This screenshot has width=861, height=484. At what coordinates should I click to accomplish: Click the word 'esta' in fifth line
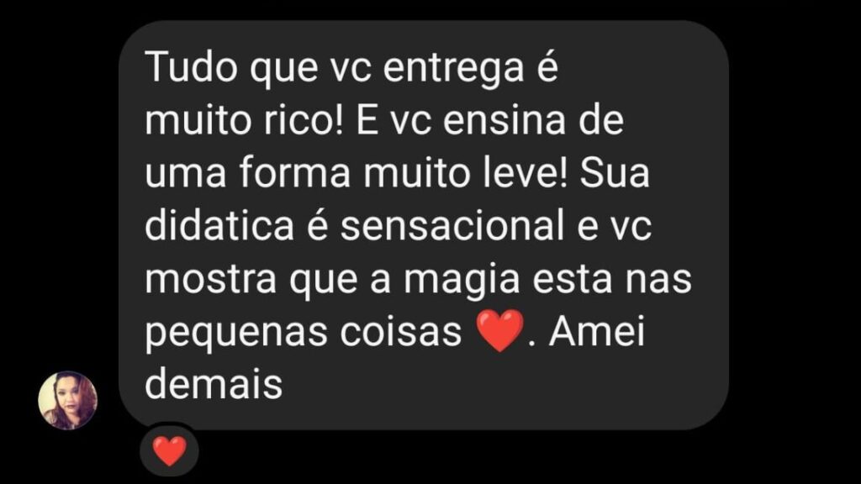(573, 279)
